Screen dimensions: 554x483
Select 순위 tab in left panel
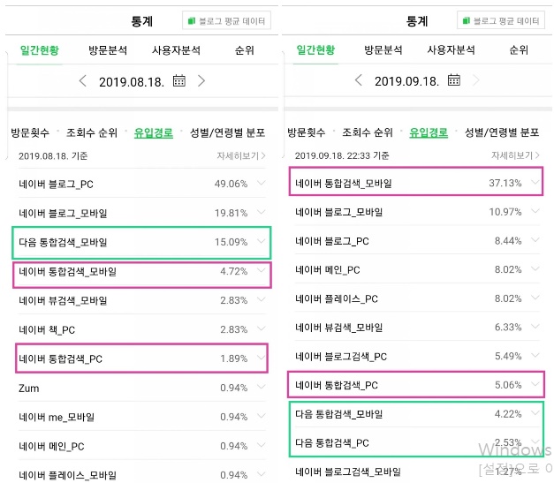pos(245,50)
